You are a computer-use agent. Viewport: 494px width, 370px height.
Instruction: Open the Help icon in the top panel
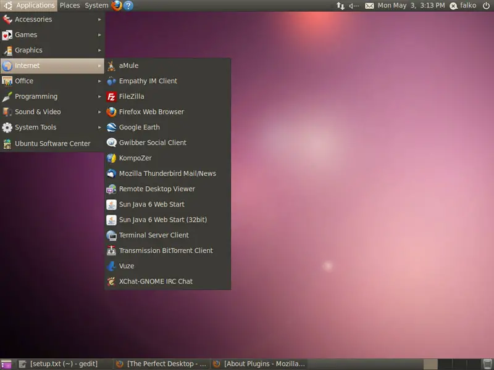pos(128,6)
